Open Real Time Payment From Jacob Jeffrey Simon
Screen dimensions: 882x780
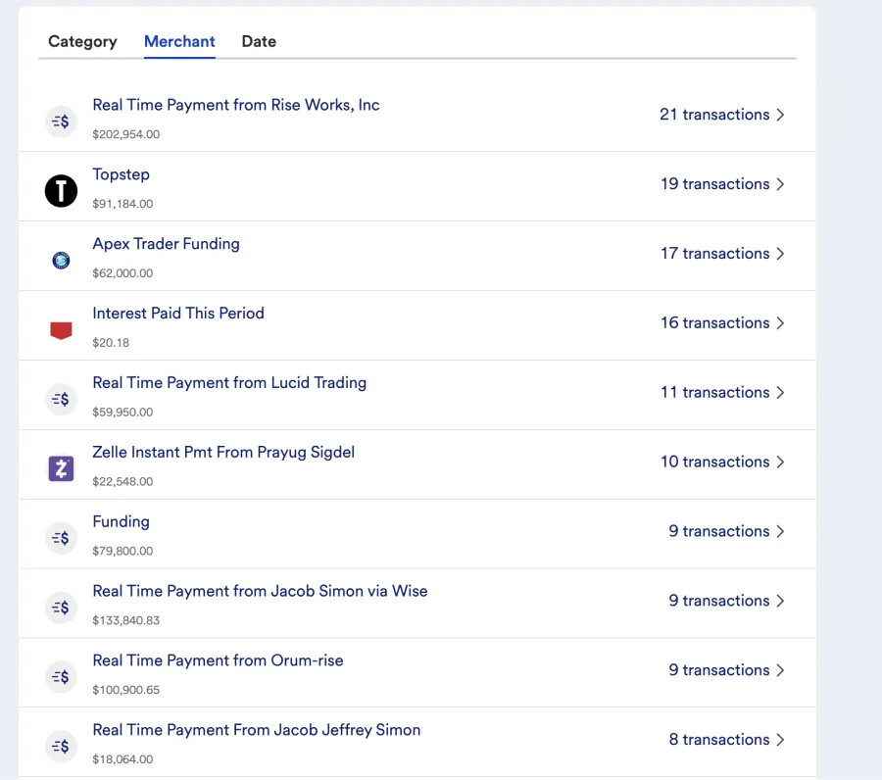tap(257, 730)
